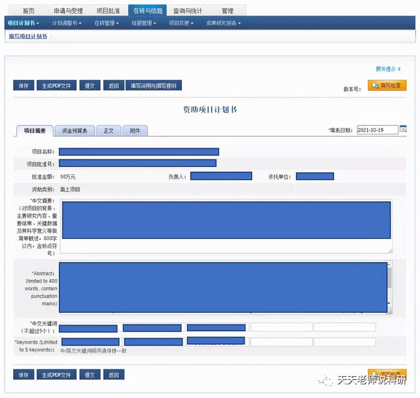Open the 计划调整书 dropdown menu
Screen dimensions: 420x398
[67, 23]
